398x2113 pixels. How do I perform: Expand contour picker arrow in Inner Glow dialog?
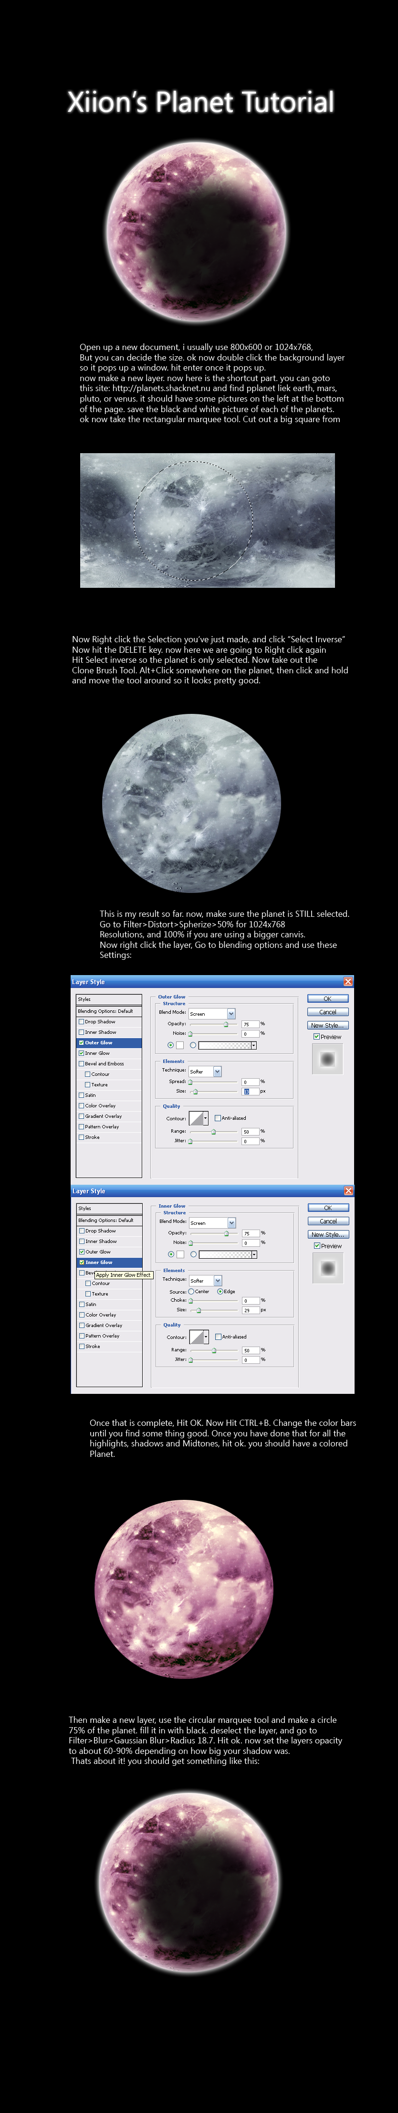pyautogui.click(x=206, y=1337)
